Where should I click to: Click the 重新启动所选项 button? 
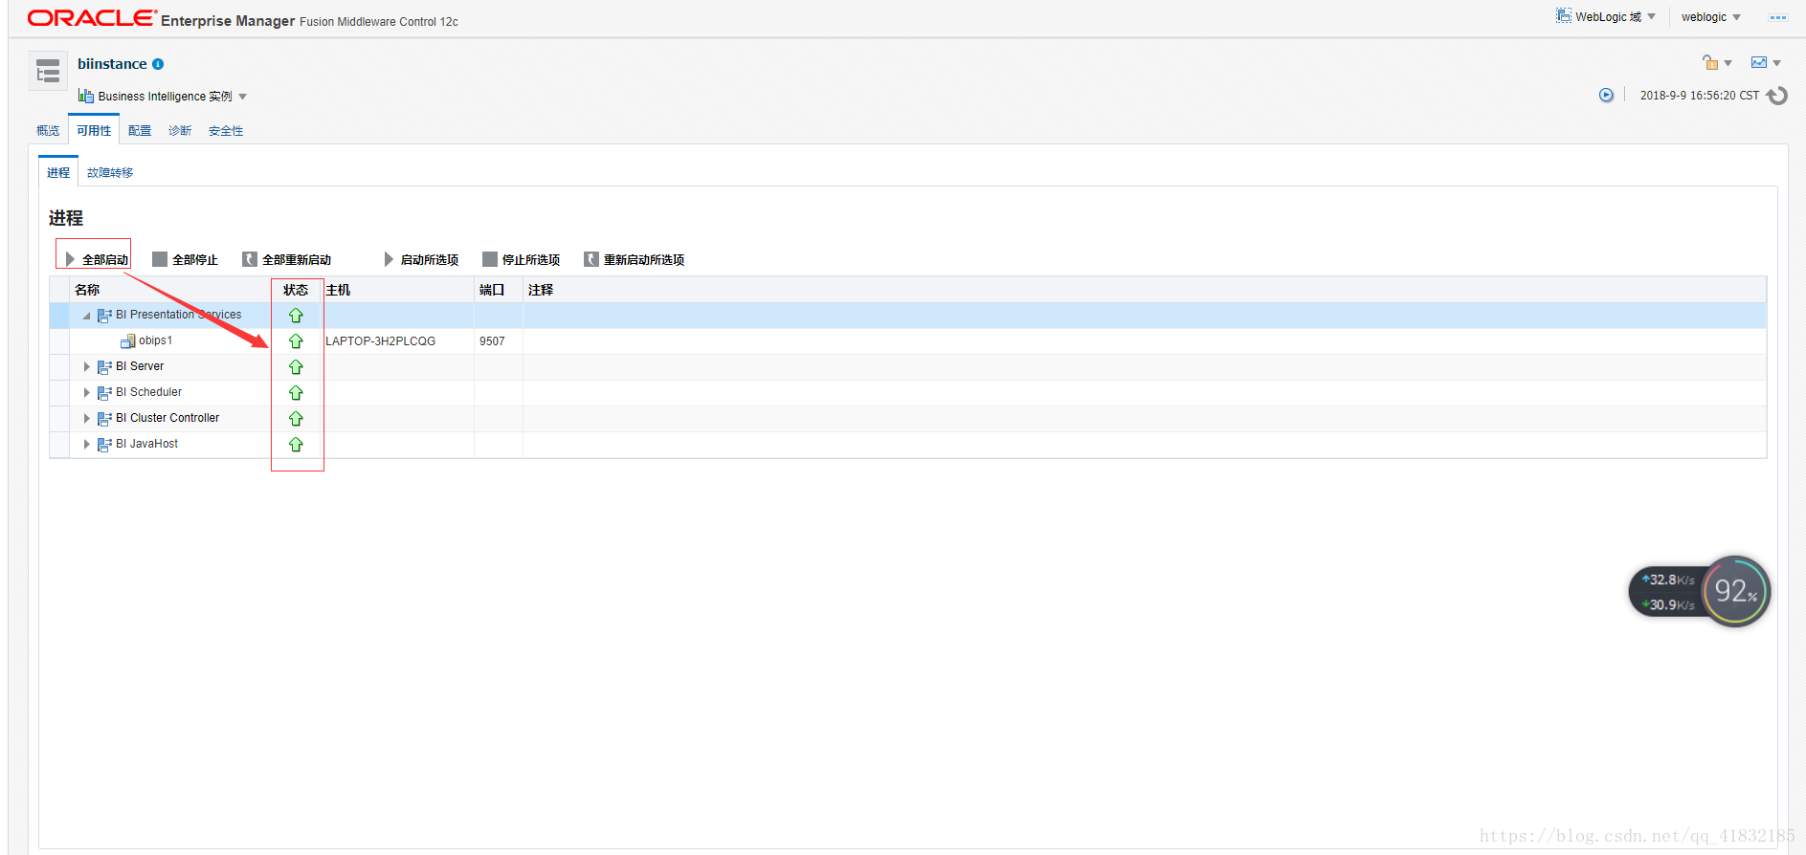point(635,259)
